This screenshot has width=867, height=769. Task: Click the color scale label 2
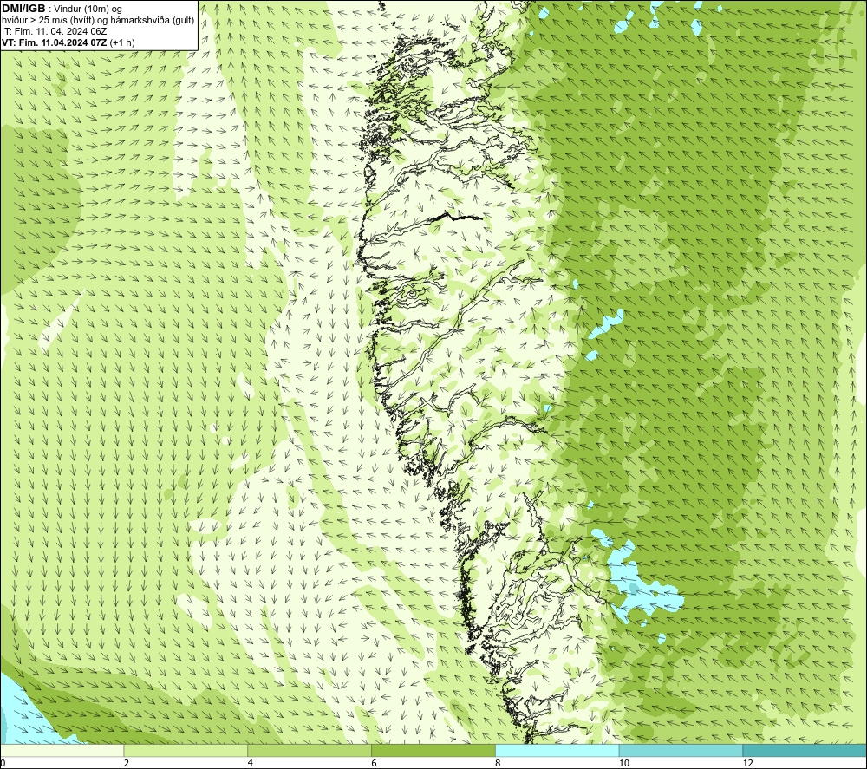127,763
